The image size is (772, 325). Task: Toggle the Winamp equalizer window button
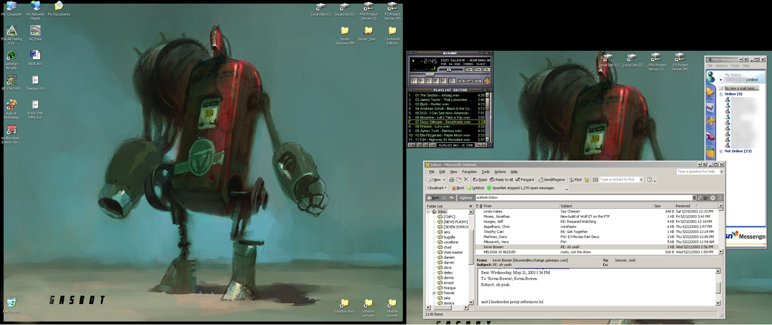[469, 70]
